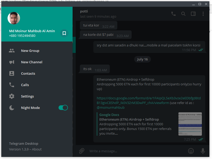
Task: Turn off the Night Mode switch
Action: coord(63,108)
